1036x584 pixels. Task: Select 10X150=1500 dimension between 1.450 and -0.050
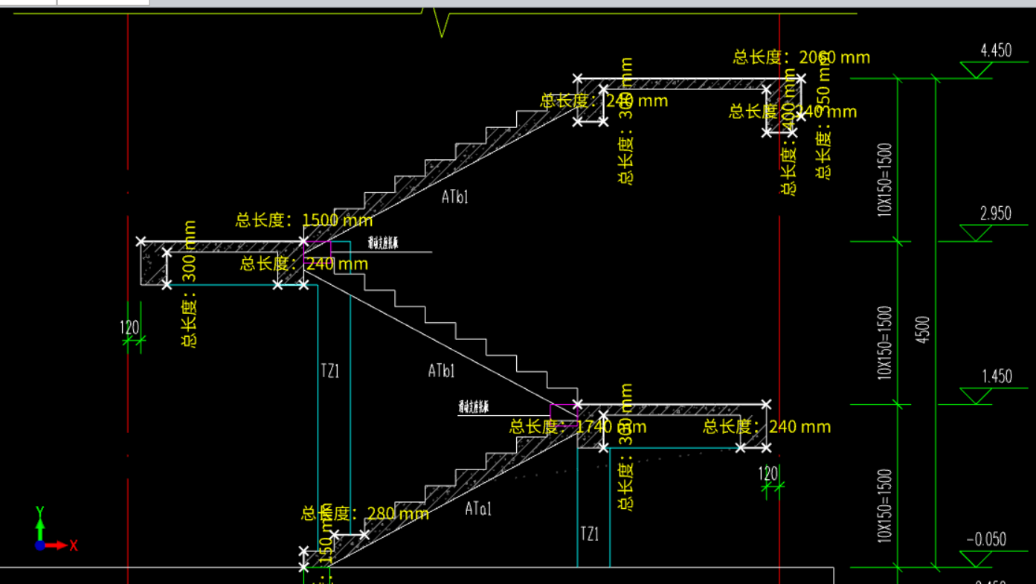coord(884,506)
